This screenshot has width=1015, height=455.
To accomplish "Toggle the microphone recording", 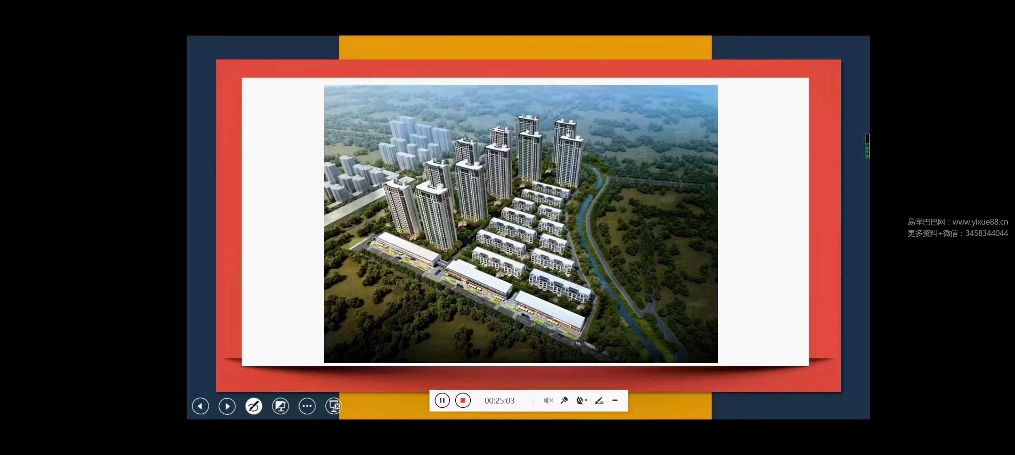I will pos(564,400).
